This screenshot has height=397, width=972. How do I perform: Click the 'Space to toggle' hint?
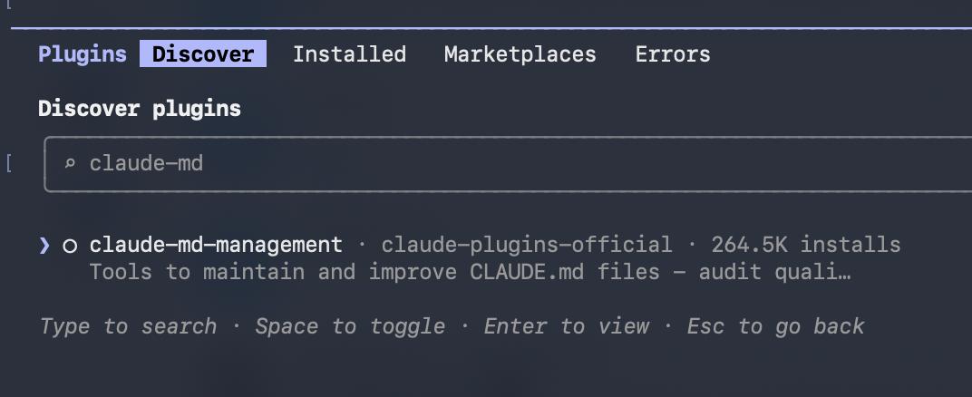pos(350,325)
